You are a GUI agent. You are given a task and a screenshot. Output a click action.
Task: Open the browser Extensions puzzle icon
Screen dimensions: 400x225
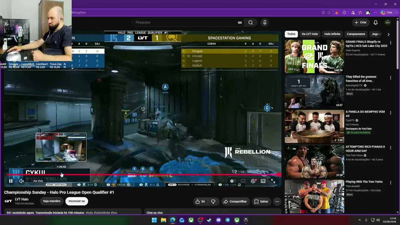pyautogui.click(x=344, y=12)
